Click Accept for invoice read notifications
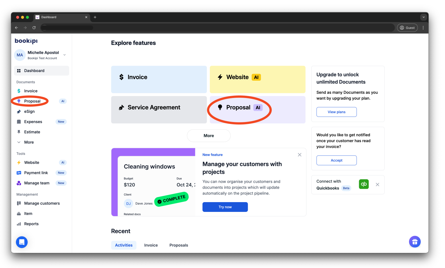Viewport: 445px width, 268px height. (x=336, y=160)
